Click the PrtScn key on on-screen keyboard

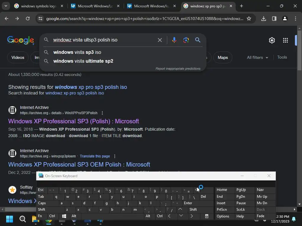click(225, 210)
